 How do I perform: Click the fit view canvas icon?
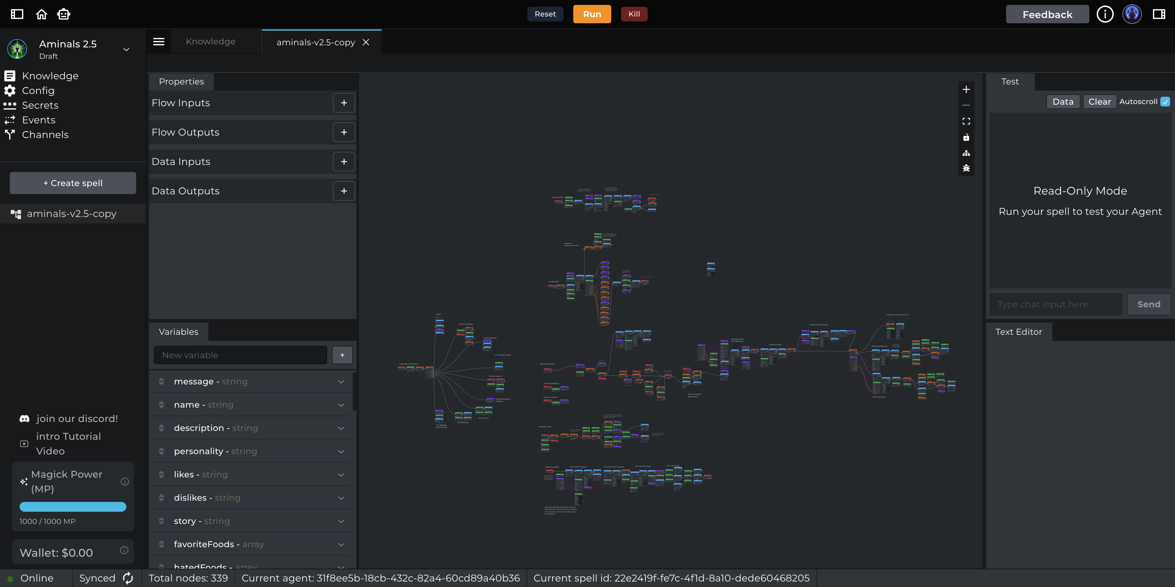(966, 121)
